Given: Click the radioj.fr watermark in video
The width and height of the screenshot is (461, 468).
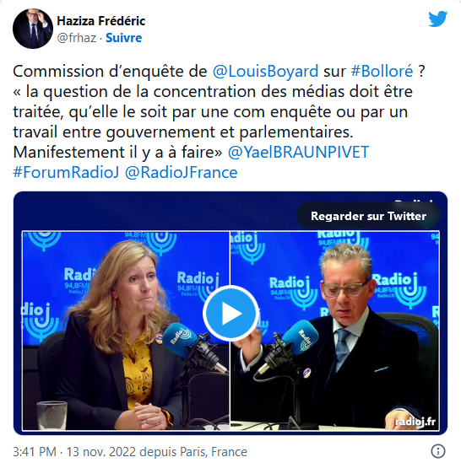Looking at the screenshot, I should (x=415, y=422).
